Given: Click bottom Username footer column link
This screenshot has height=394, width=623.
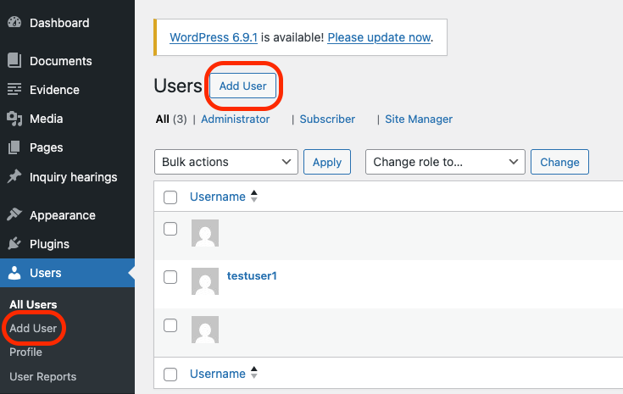Looking at the screenshot, I should point(218,374).
